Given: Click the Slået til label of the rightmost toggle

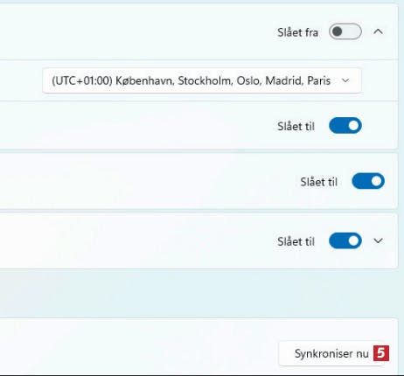Looking at the screenshot, I should 319,182.
